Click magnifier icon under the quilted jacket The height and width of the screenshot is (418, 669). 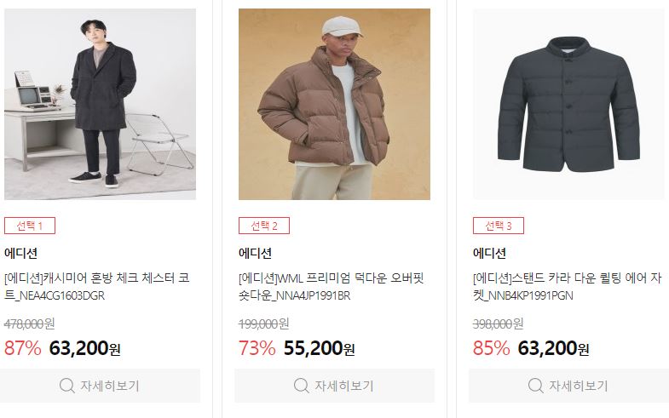(x=535, y=386)
